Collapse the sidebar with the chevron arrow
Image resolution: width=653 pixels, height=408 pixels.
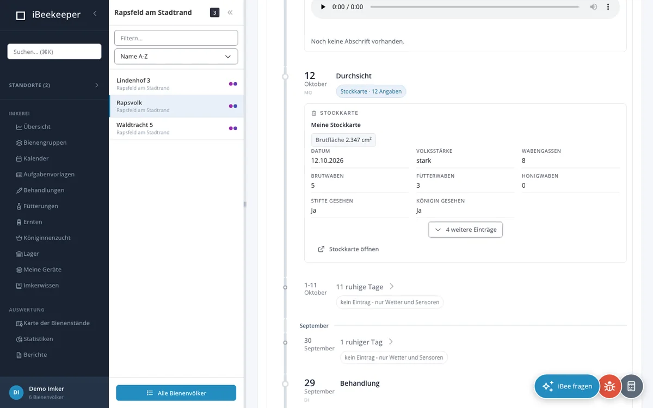pyautogui.click(x=95, y=13)
